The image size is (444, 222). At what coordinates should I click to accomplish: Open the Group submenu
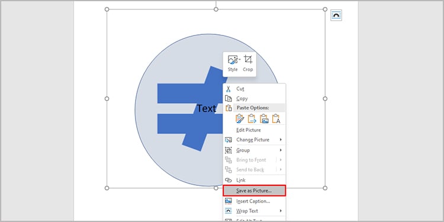(255, 150)
